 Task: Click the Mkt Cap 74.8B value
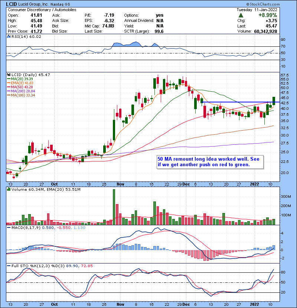point(108,26)
